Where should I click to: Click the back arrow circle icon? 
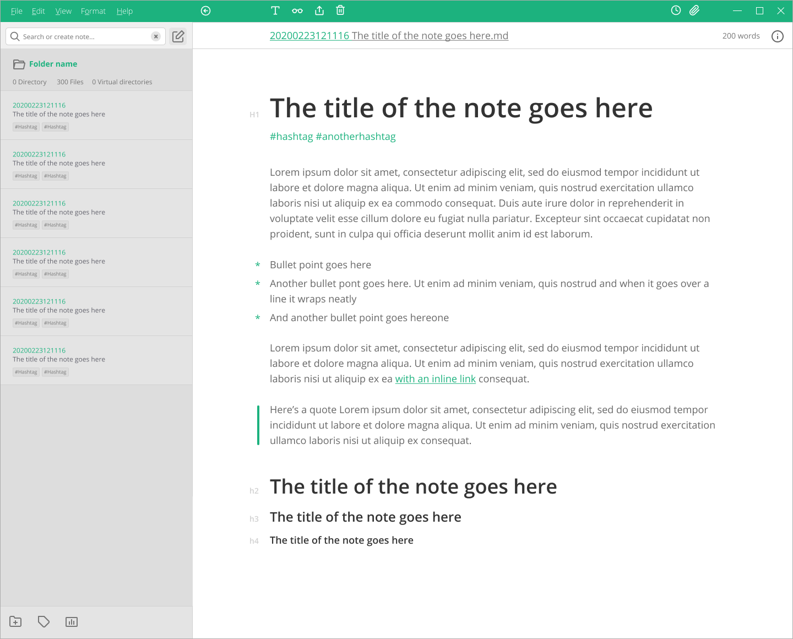point(205,11)
